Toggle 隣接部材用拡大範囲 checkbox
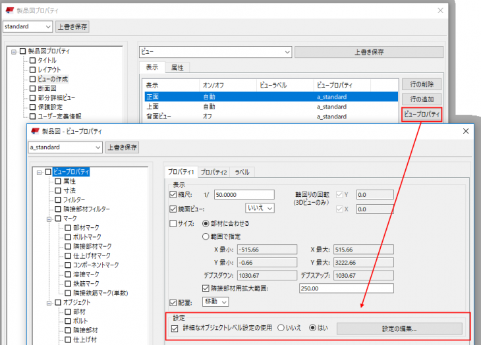Screen dimensions: 481x345 (x=206, y=288)
